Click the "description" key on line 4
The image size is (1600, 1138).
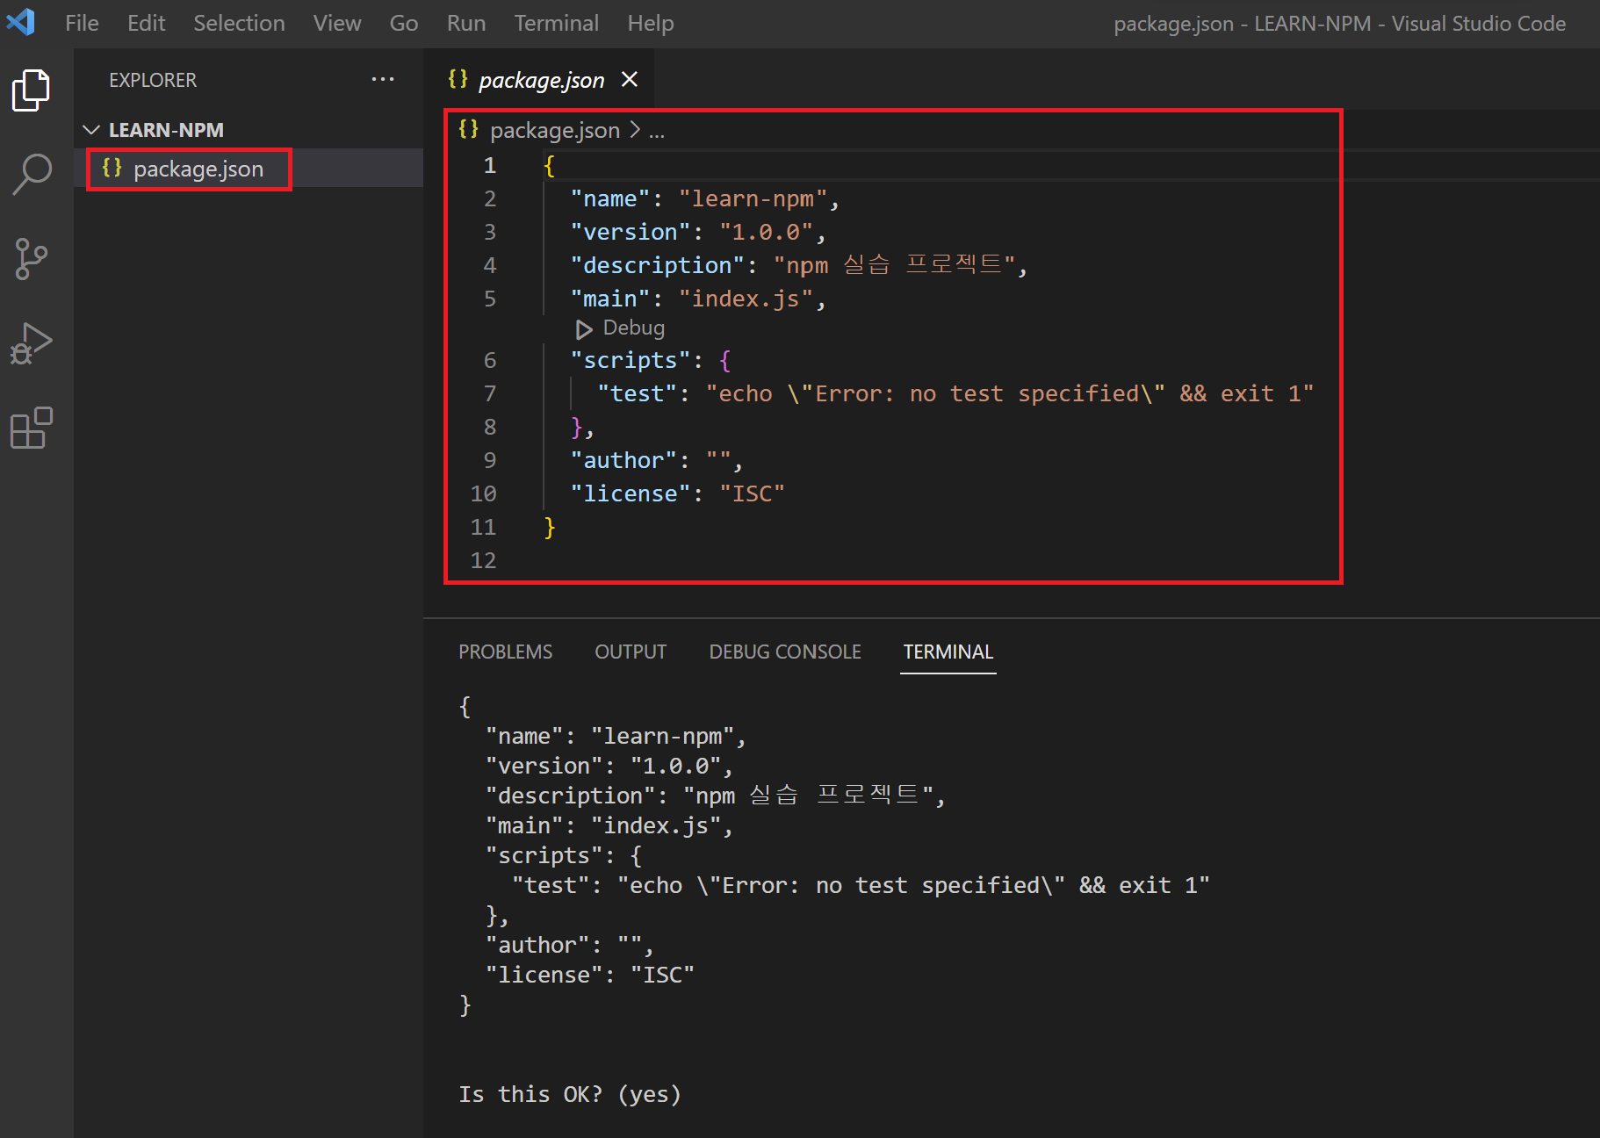pos(658,266)
